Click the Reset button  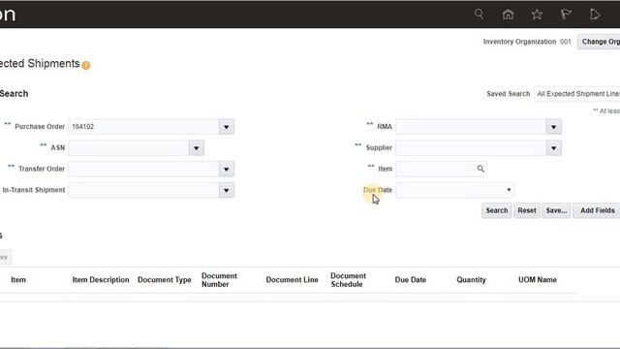[527, 210]
